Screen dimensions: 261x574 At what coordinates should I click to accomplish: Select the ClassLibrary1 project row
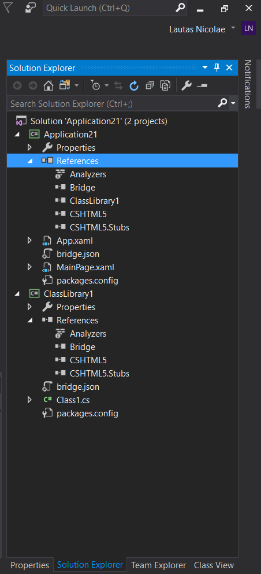69,294
